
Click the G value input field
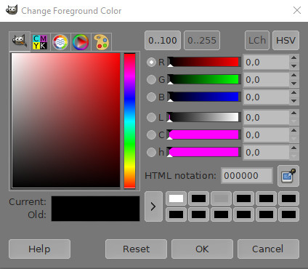coord(266,80)
